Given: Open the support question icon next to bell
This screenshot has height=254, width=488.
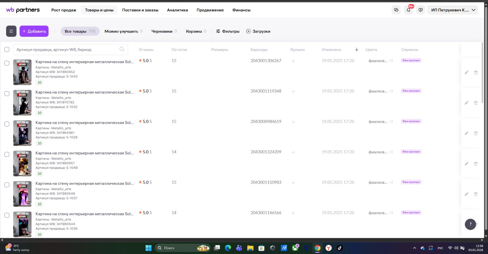Looking at the screenshot, I should (x=421, y=10).
